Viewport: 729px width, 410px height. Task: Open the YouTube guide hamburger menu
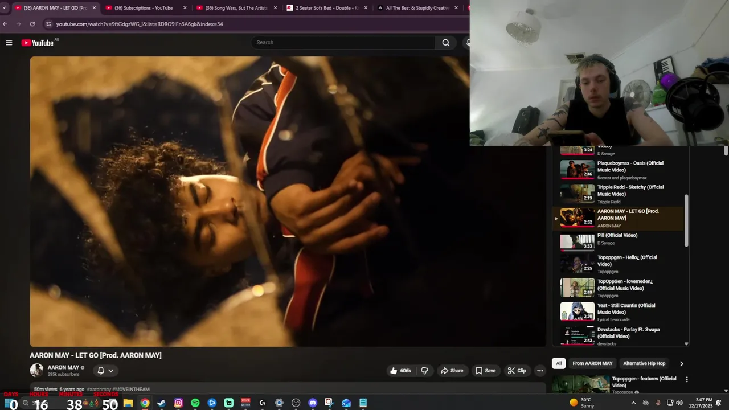[9, 43]
